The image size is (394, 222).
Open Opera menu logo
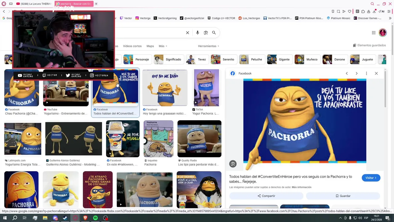tap(4, 4)
